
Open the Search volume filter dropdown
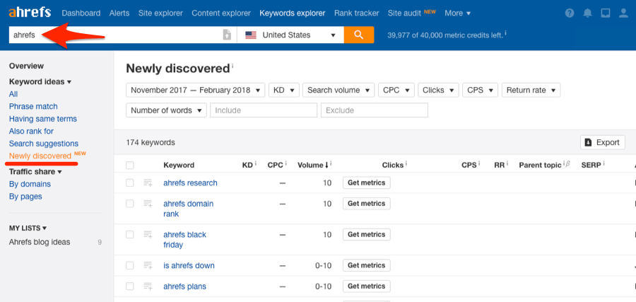(338, 90)
